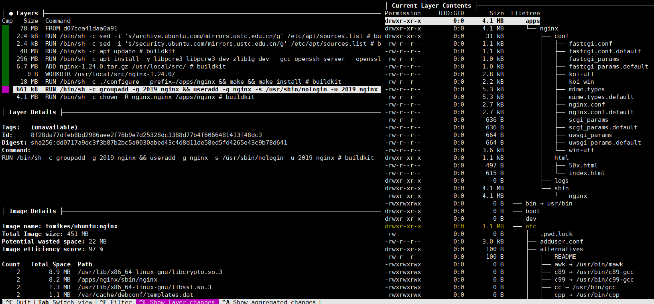Select the sed security.ubuntu.com layer row
The width and height of the screenshot is (654, 304).
[197, 44]
